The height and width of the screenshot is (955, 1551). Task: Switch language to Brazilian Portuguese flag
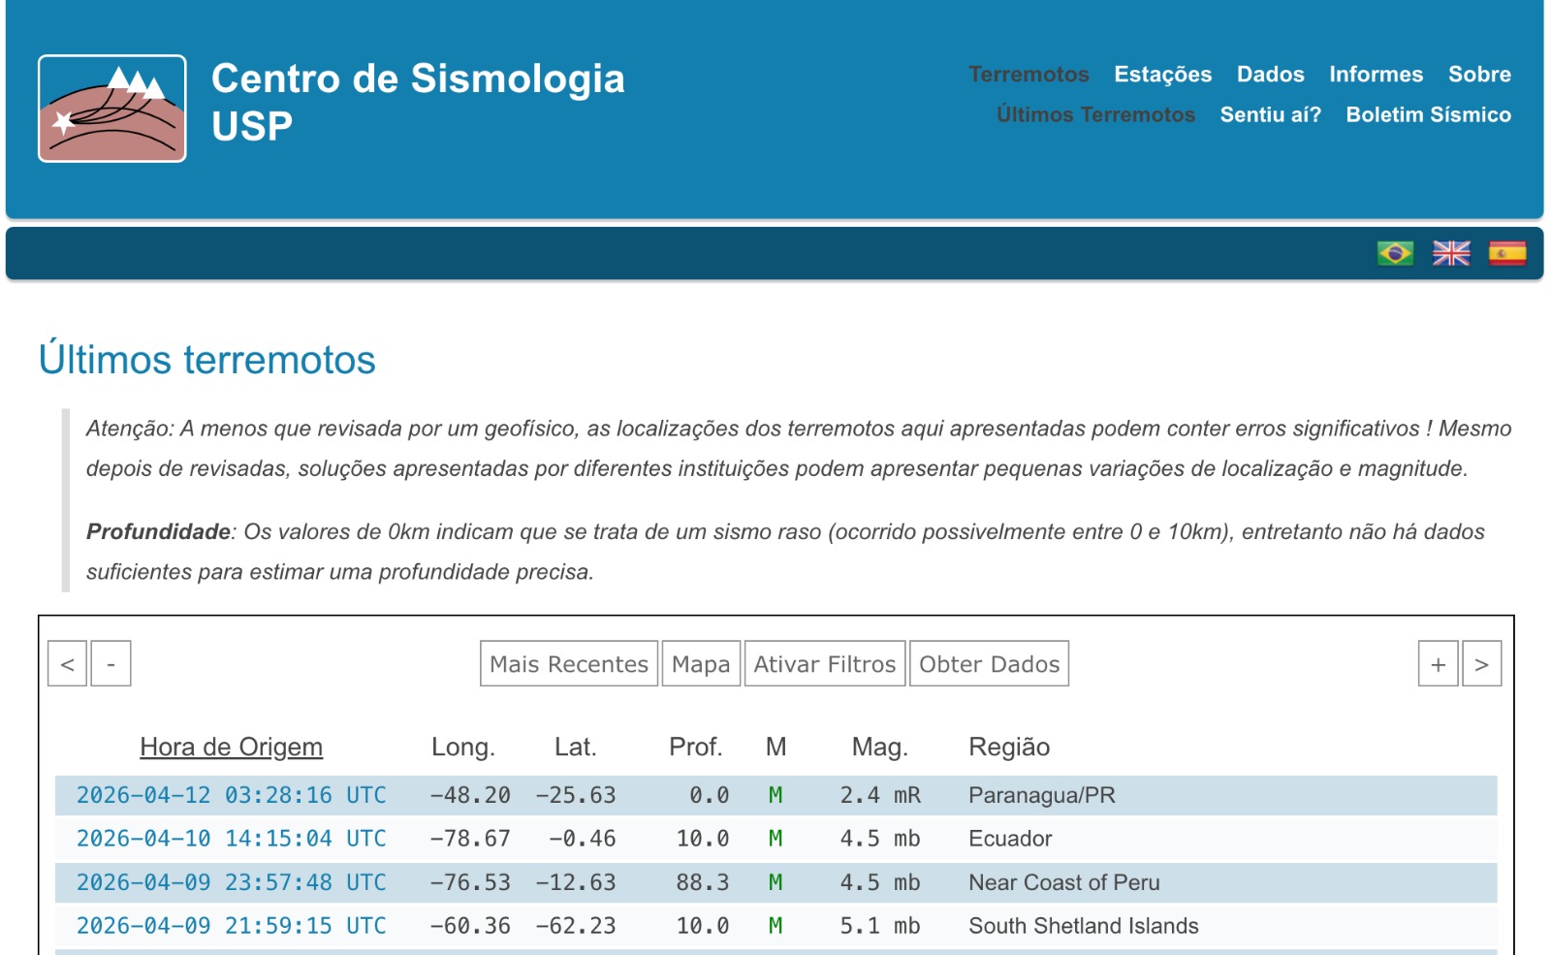pyautogui.click(x=1395, y=253)
